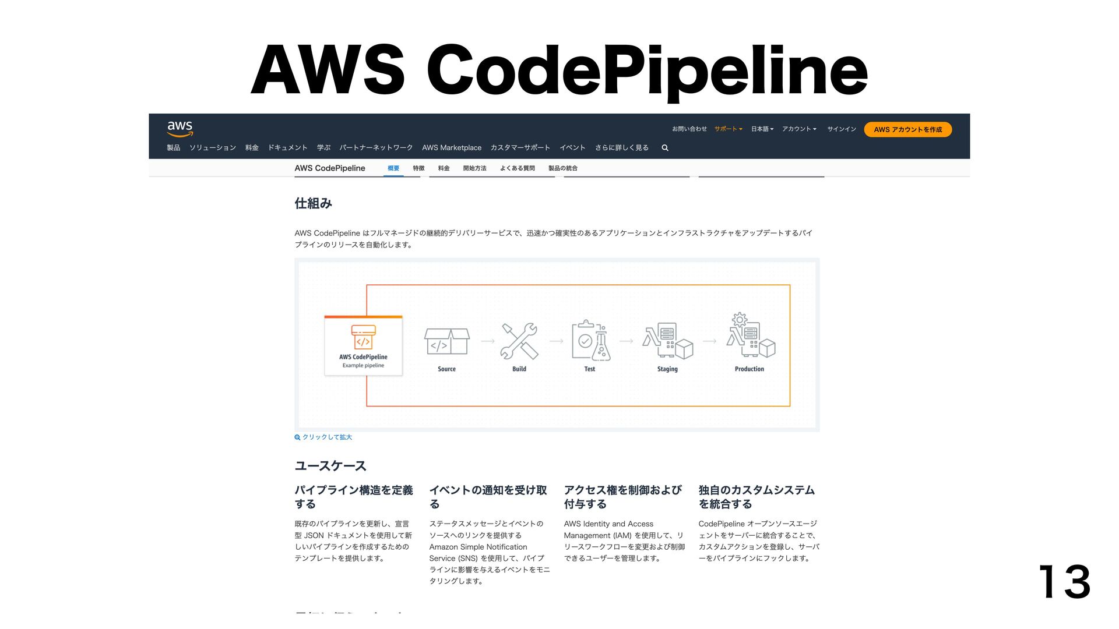The width and height of the screenshot is (1119, 629).
Task: Open the 料金 top navigation menu
Action: [x=252, y=148]
